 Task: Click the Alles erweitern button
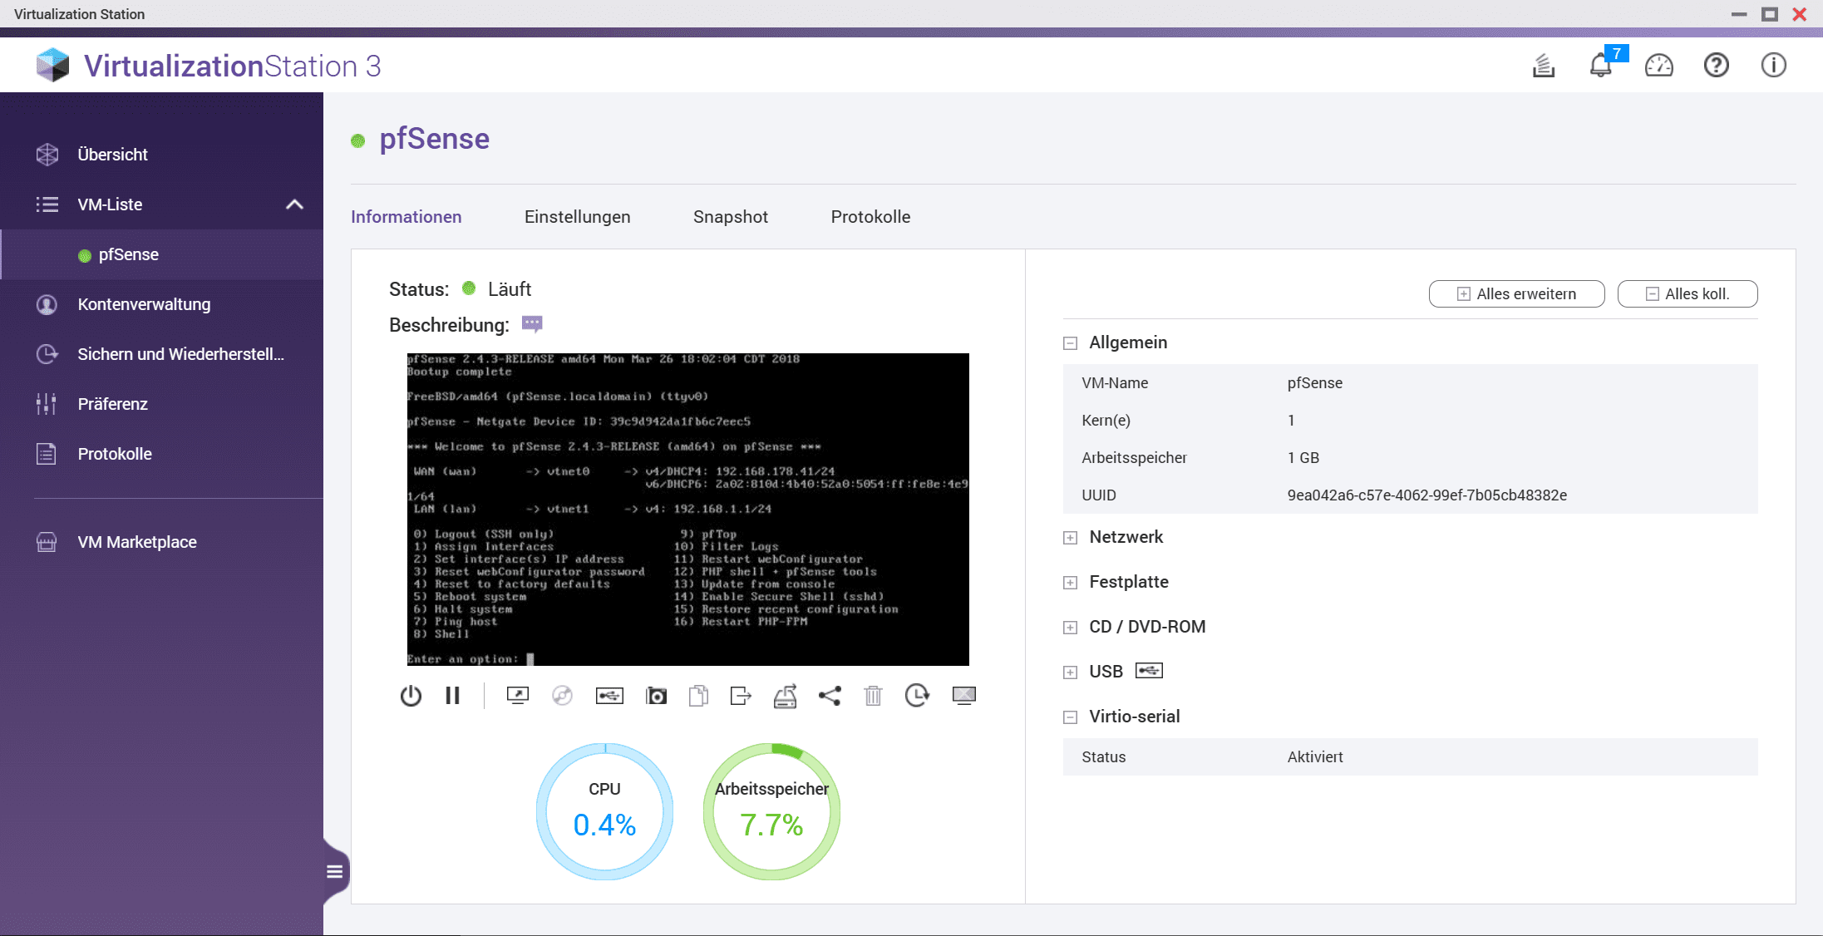[x=1516, y=294]
